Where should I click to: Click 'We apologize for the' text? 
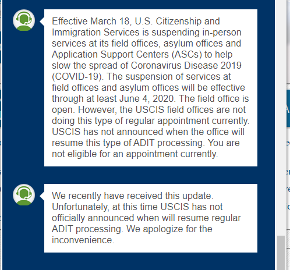tap(169, 229)
